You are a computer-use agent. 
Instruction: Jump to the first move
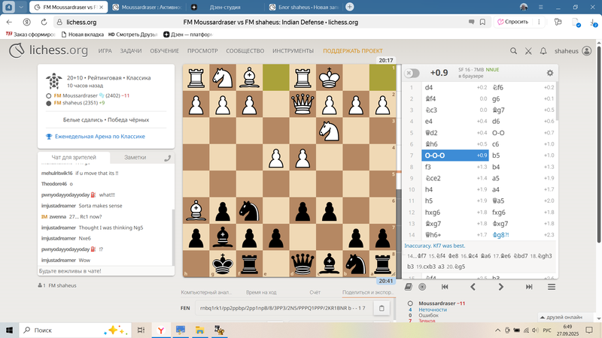click(x=445, y=287)
